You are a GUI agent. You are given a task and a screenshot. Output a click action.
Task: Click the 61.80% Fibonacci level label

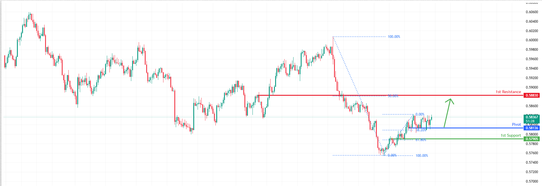coord(421,140)
